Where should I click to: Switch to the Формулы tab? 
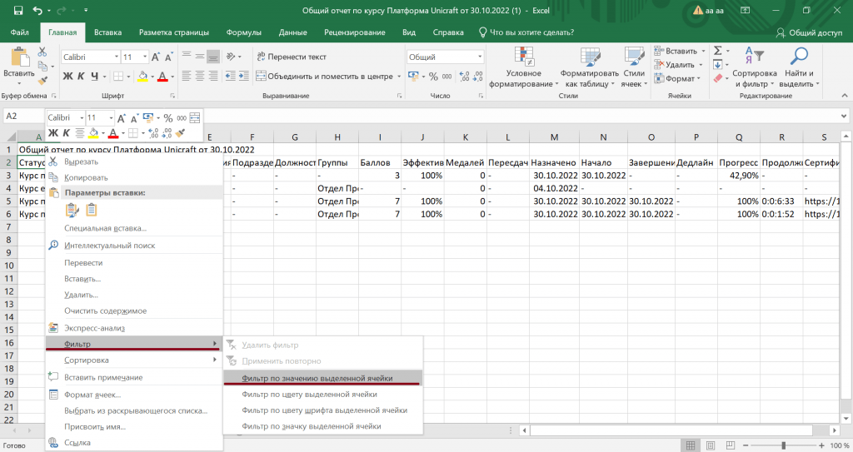244,32
